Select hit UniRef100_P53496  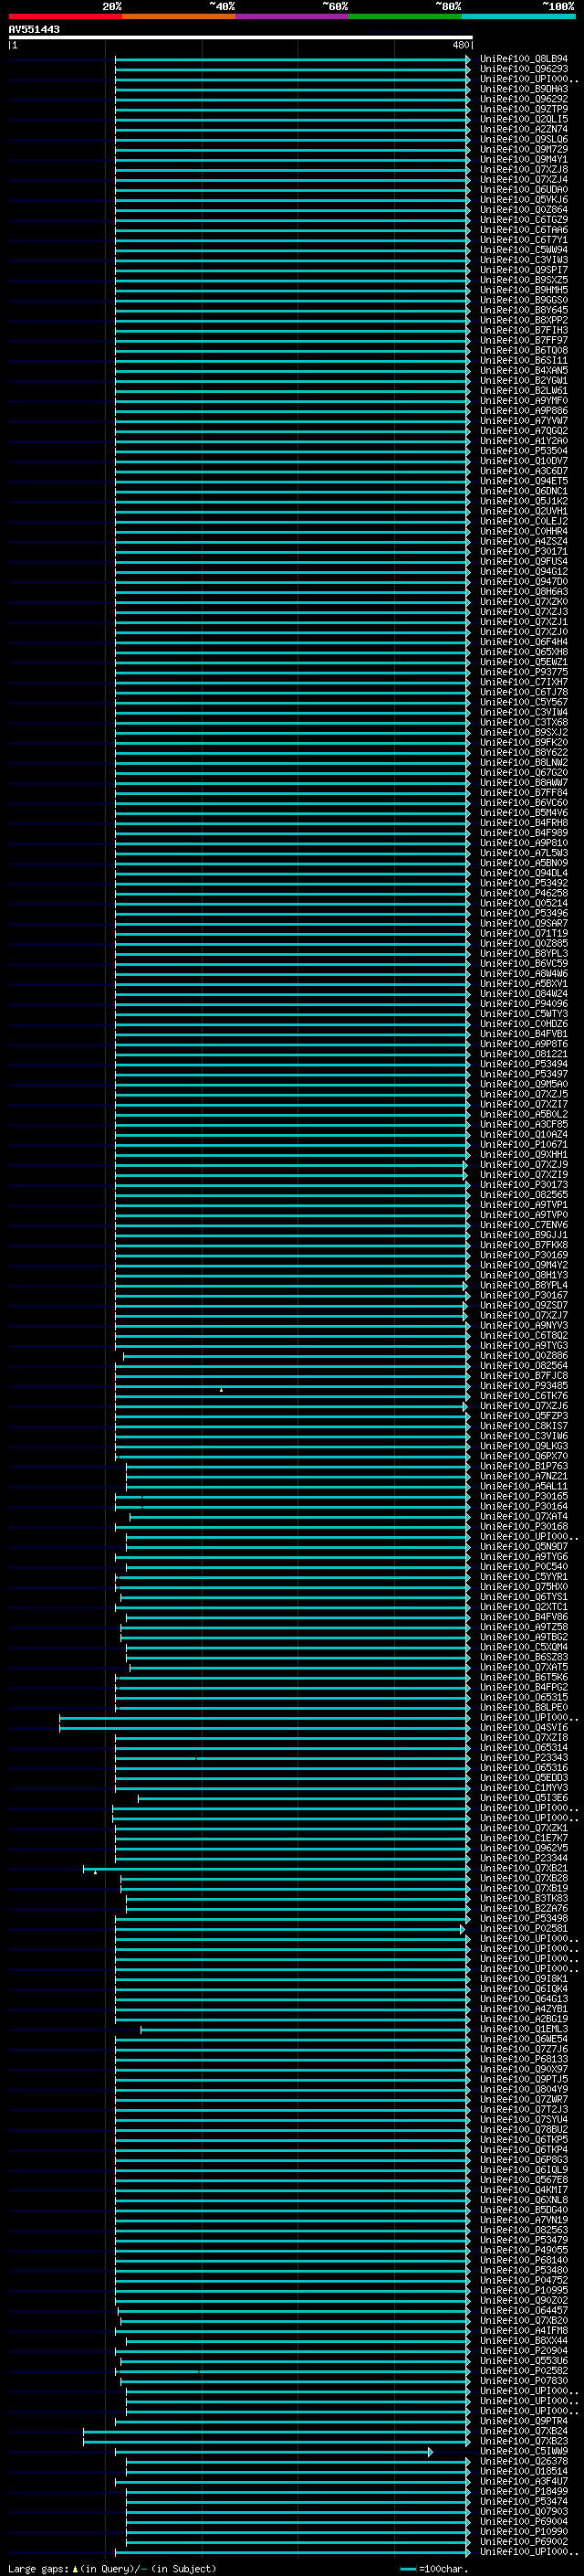click(x=524, y=913)
